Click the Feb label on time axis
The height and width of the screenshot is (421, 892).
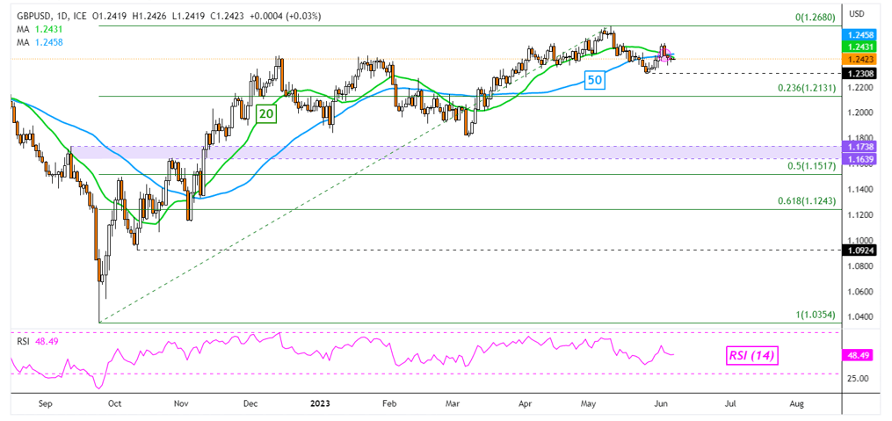click(388, 403)
